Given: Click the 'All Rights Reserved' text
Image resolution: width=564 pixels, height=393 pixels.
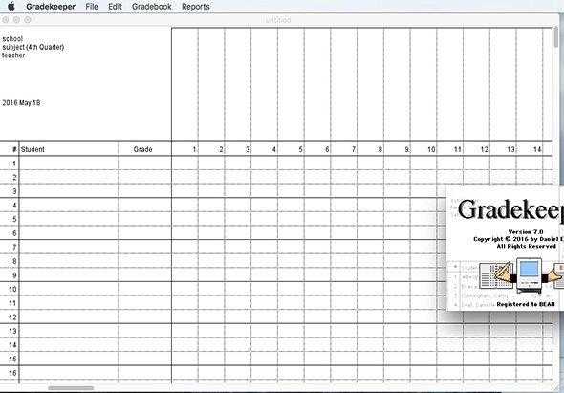Looking at the screenshot, I should click(x=526, y=246).
